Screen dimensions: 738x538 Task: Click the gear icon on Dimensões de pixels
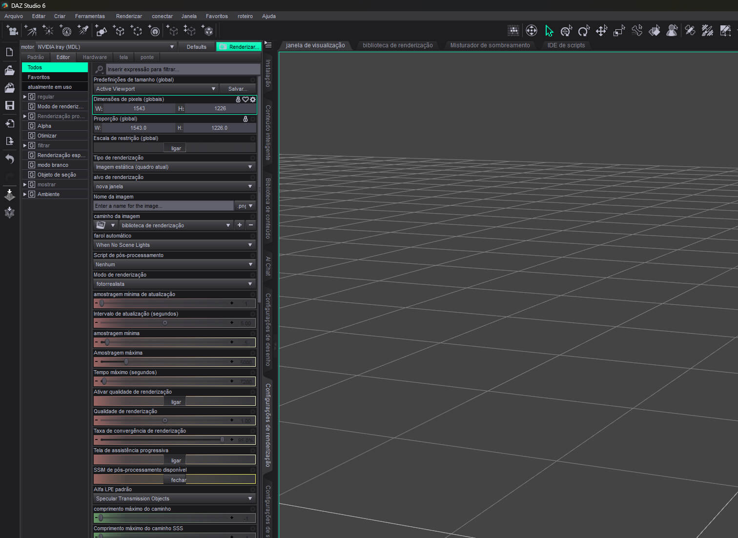coord(253,100)
